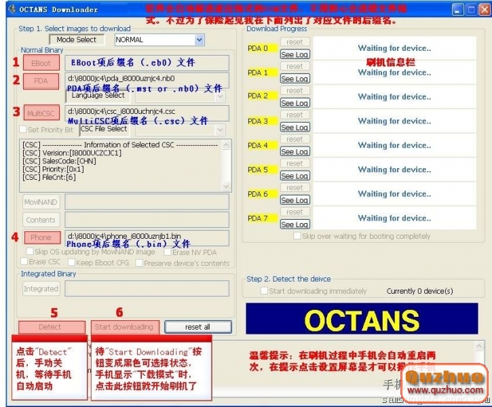The image size is (492, 407).
Task: Click the MoviNAND button
Action: (41, 202)
